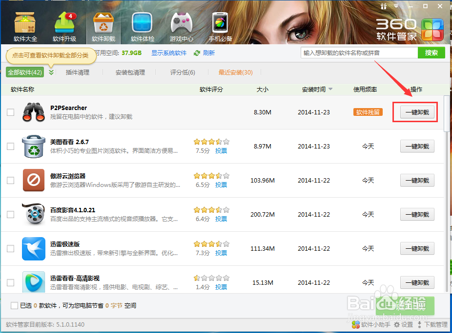Click 显示系统软件 link

point(169,53)
